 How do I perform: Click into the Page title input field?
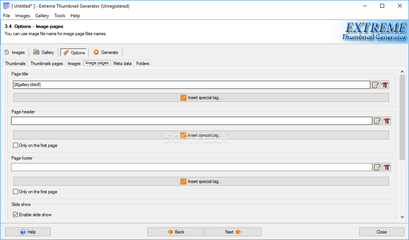click(x=192, y=85)
